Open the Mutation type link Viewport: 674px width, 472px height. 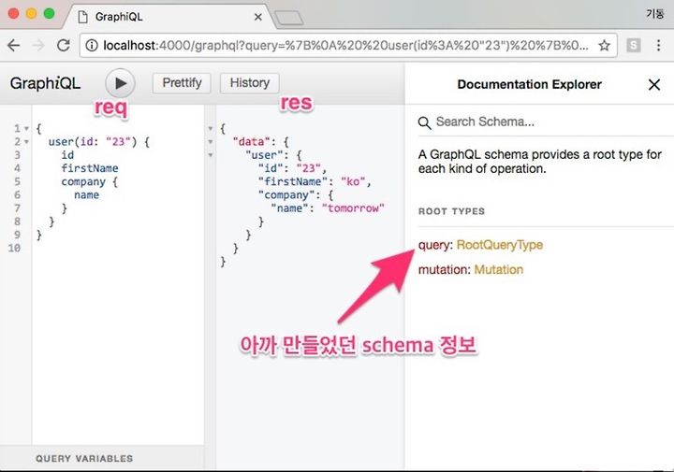pyautogui.click(x=499, y=270)
